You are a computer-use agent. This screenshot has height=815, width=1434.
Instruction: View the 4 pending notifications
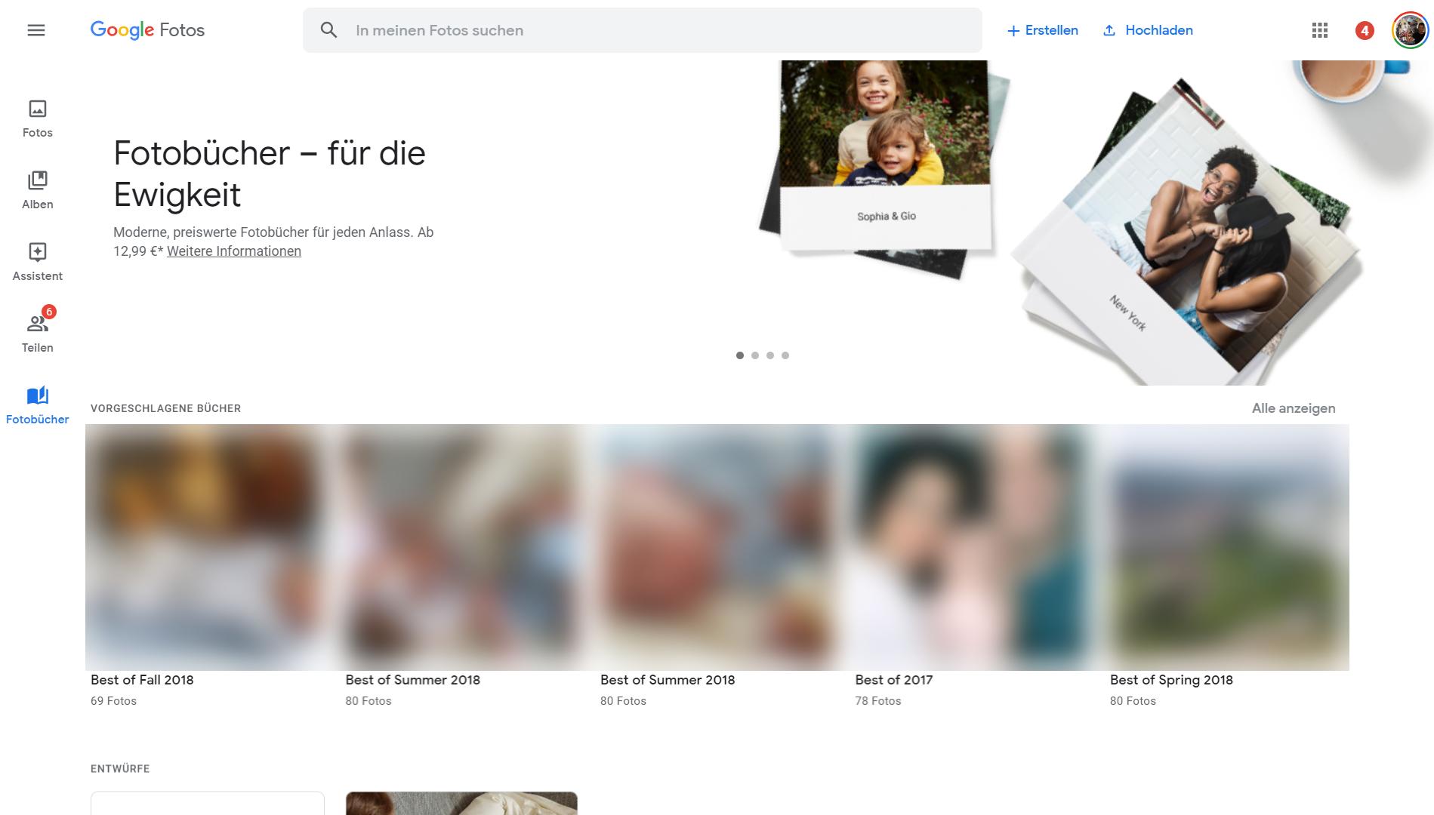(x=1364, y=30)
